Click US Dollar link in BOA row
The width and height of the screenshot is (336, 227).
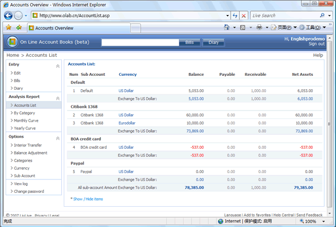[x=126, y=147]
